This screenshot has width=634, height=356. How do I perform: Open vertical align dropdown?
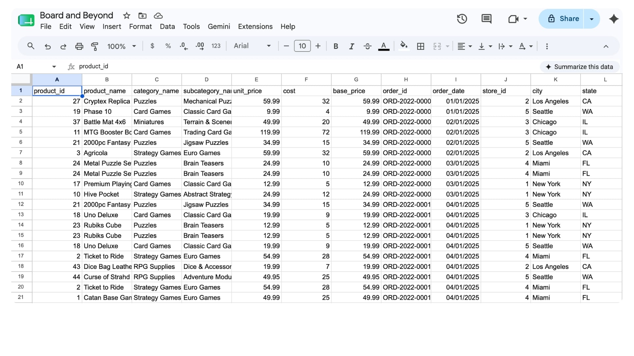pyautogui.click(x=485, y=46)
